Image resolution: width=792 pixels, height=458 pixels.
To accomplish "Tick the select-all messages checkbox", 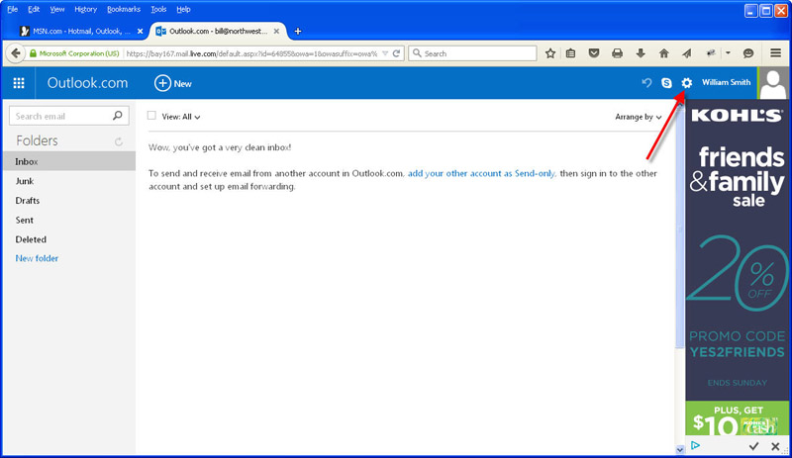I will [151, 116].
